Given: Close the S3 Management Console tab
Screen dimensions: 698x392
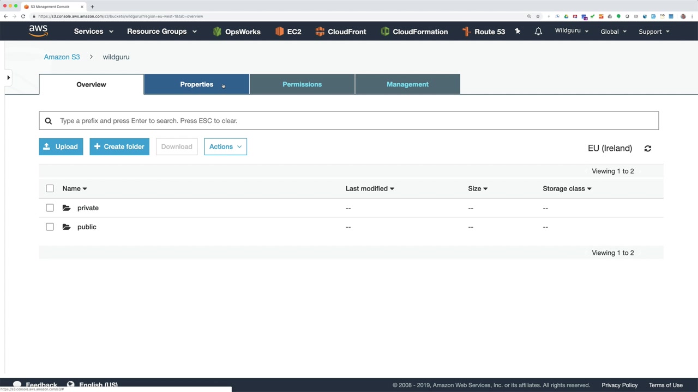Looking at the screenshot, I should tap(82, 7).
